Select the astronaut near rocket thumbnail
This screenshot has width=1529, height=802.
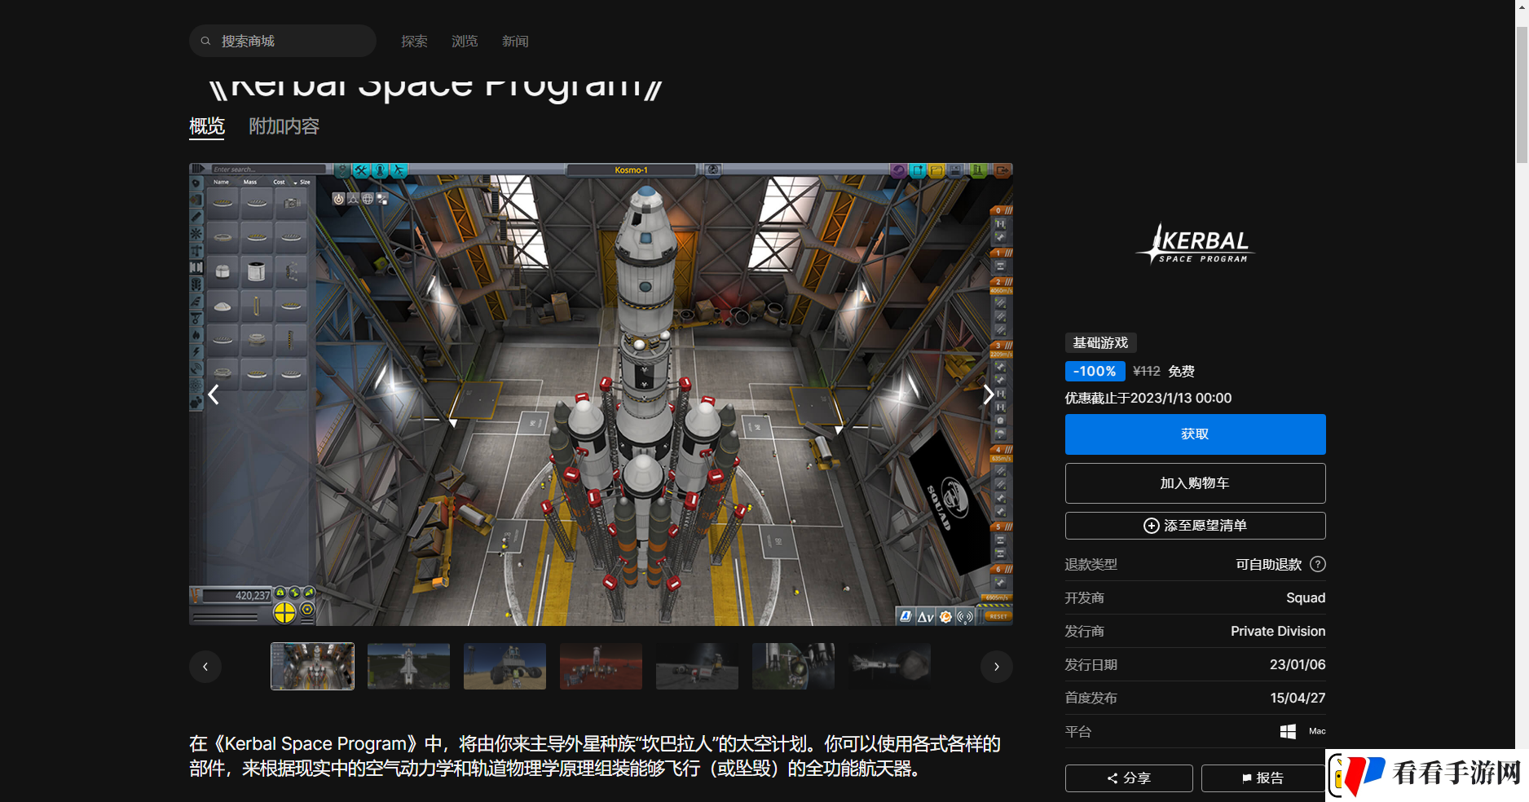pyautogui.click(x=793, y=666)
